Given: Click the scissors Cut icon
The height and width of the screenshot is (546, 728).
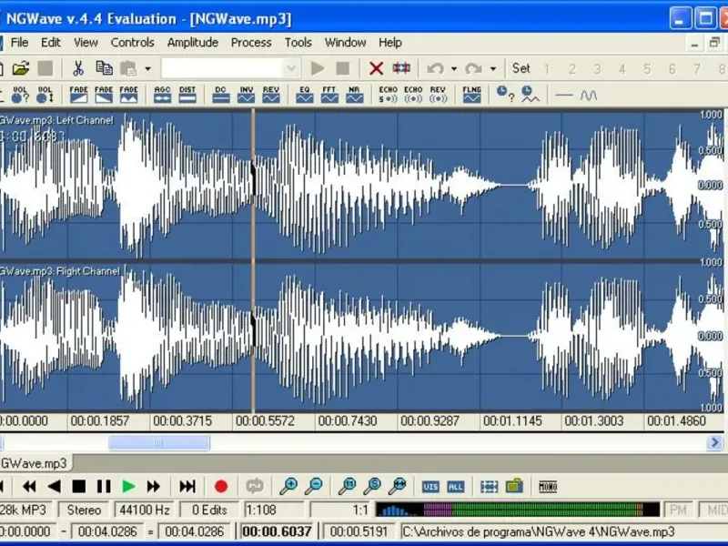Looking at the screenshot, I should (78, 68).
